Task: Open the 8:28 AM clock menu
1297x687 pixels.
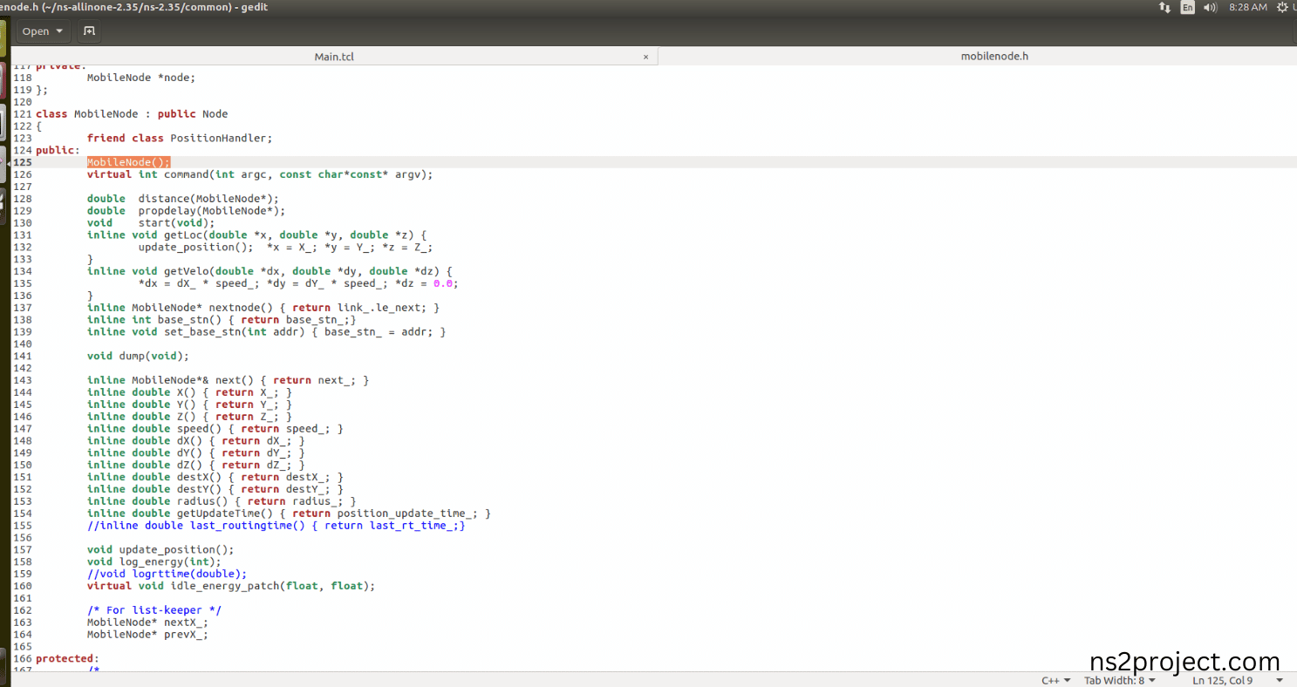Action: [x=1247, y=7]
